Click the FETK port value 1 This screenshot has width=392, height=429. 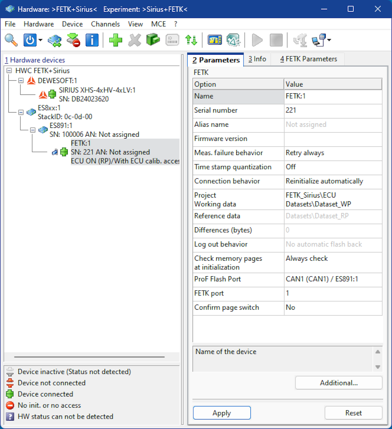tap(333, 294)
